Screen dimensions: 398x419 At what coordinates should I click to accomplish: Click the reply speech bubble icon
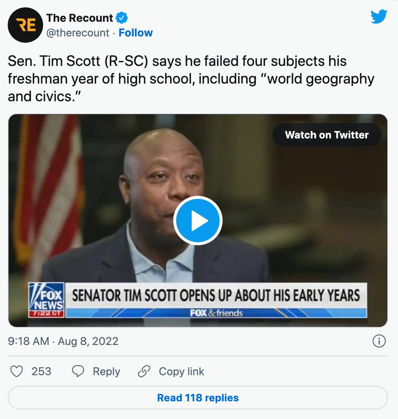pos(78,372)
